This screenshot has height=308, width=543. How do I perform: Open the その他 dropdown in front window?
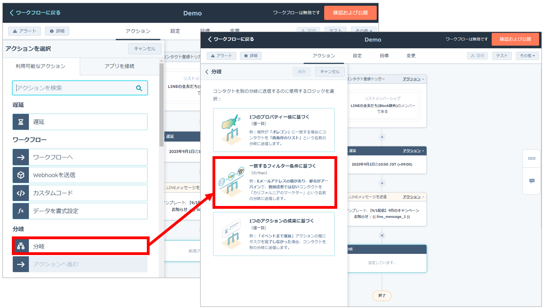tap(527, 56)
